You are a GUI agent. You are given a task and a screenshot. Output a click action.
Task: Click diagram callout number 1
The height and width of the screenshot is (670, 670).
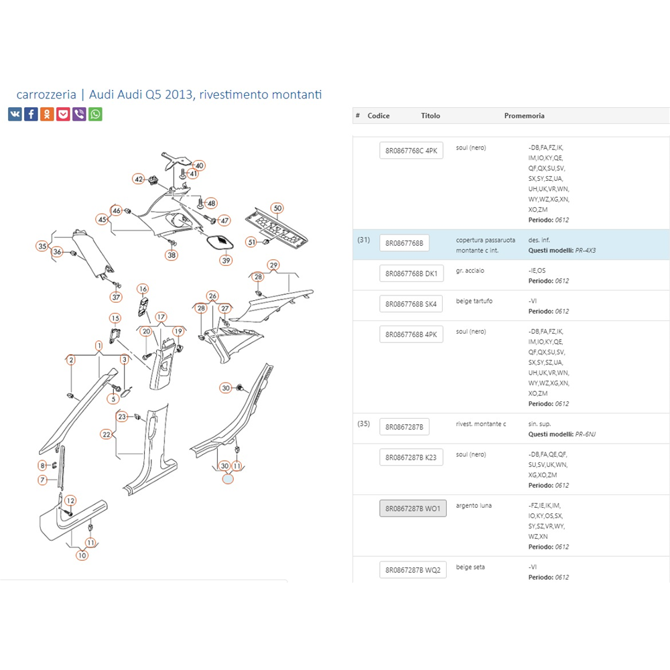98,345
